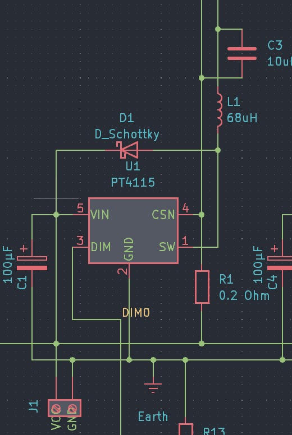The image size is (292, 435).
Task: Select the L1 inductor symbol
Action: [220, 110]
